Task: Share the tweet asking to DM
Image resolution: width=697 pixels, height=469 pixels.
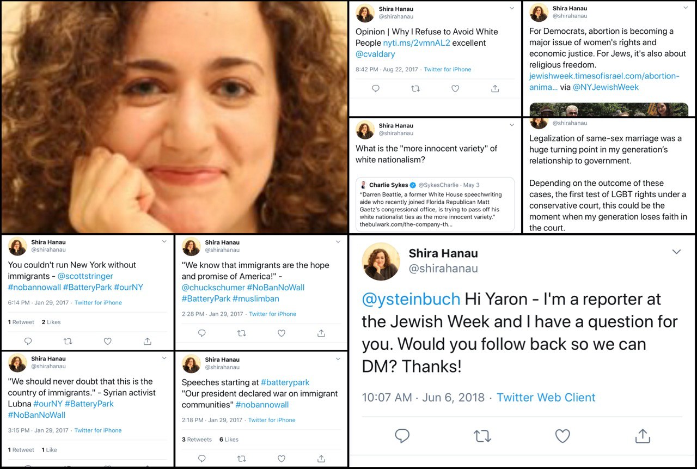Action: tap(643, 436)
